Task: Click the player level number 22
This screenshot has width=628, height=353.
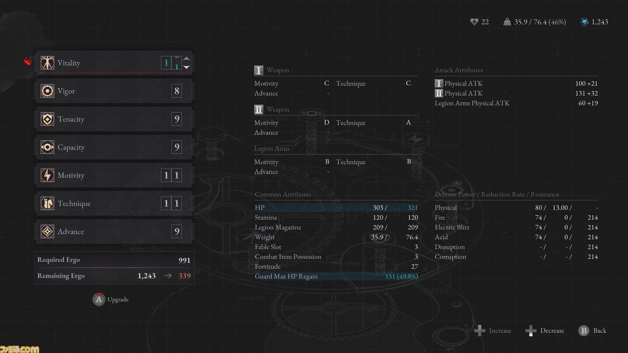Action: 485,22
